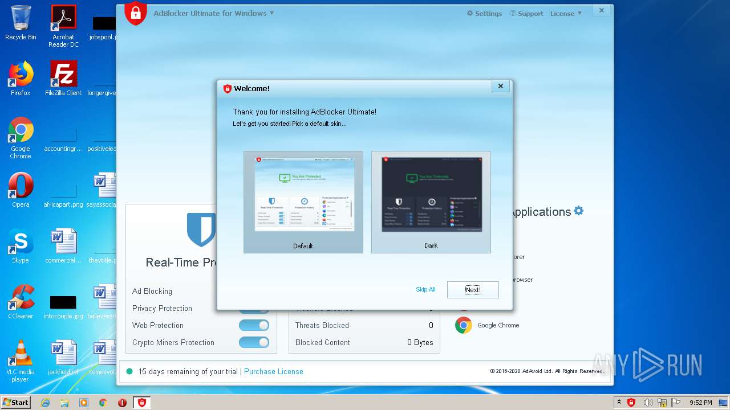Click the Threats Blocked row
This screenshot has height=410, width=730.
coord(364,325)
